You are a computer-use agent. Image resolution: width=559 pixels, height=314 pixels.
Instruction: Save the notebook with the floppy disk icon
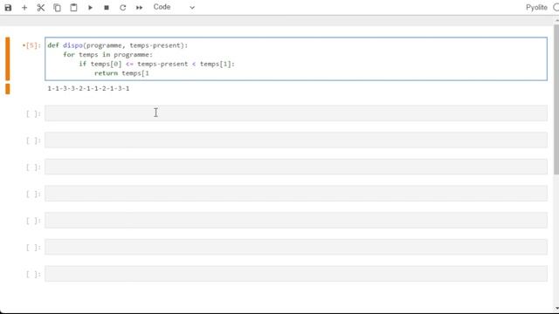point(8,8)
